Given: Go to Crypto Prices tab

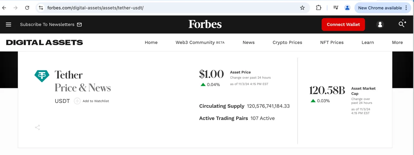Looking at the screenshot, I should point(287,42).
